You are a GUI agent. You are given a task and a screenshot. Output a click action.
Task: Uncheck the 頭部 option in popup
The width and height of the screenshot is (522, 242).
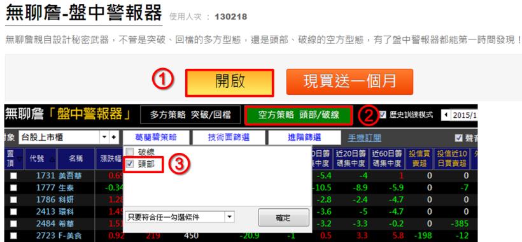(x=130, y=164)
